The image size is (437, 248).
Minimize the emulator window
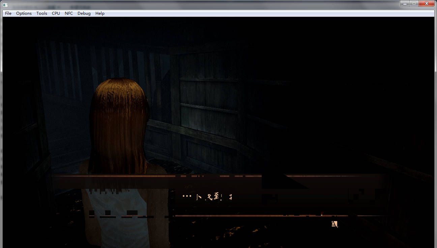405,3
